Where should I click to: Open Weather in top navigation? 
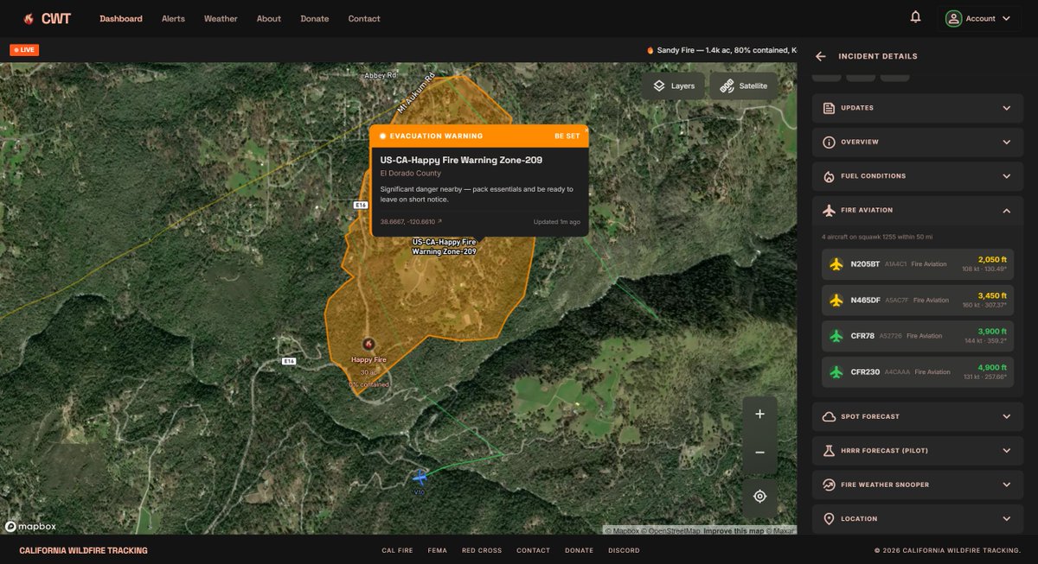tap(221, 19)
